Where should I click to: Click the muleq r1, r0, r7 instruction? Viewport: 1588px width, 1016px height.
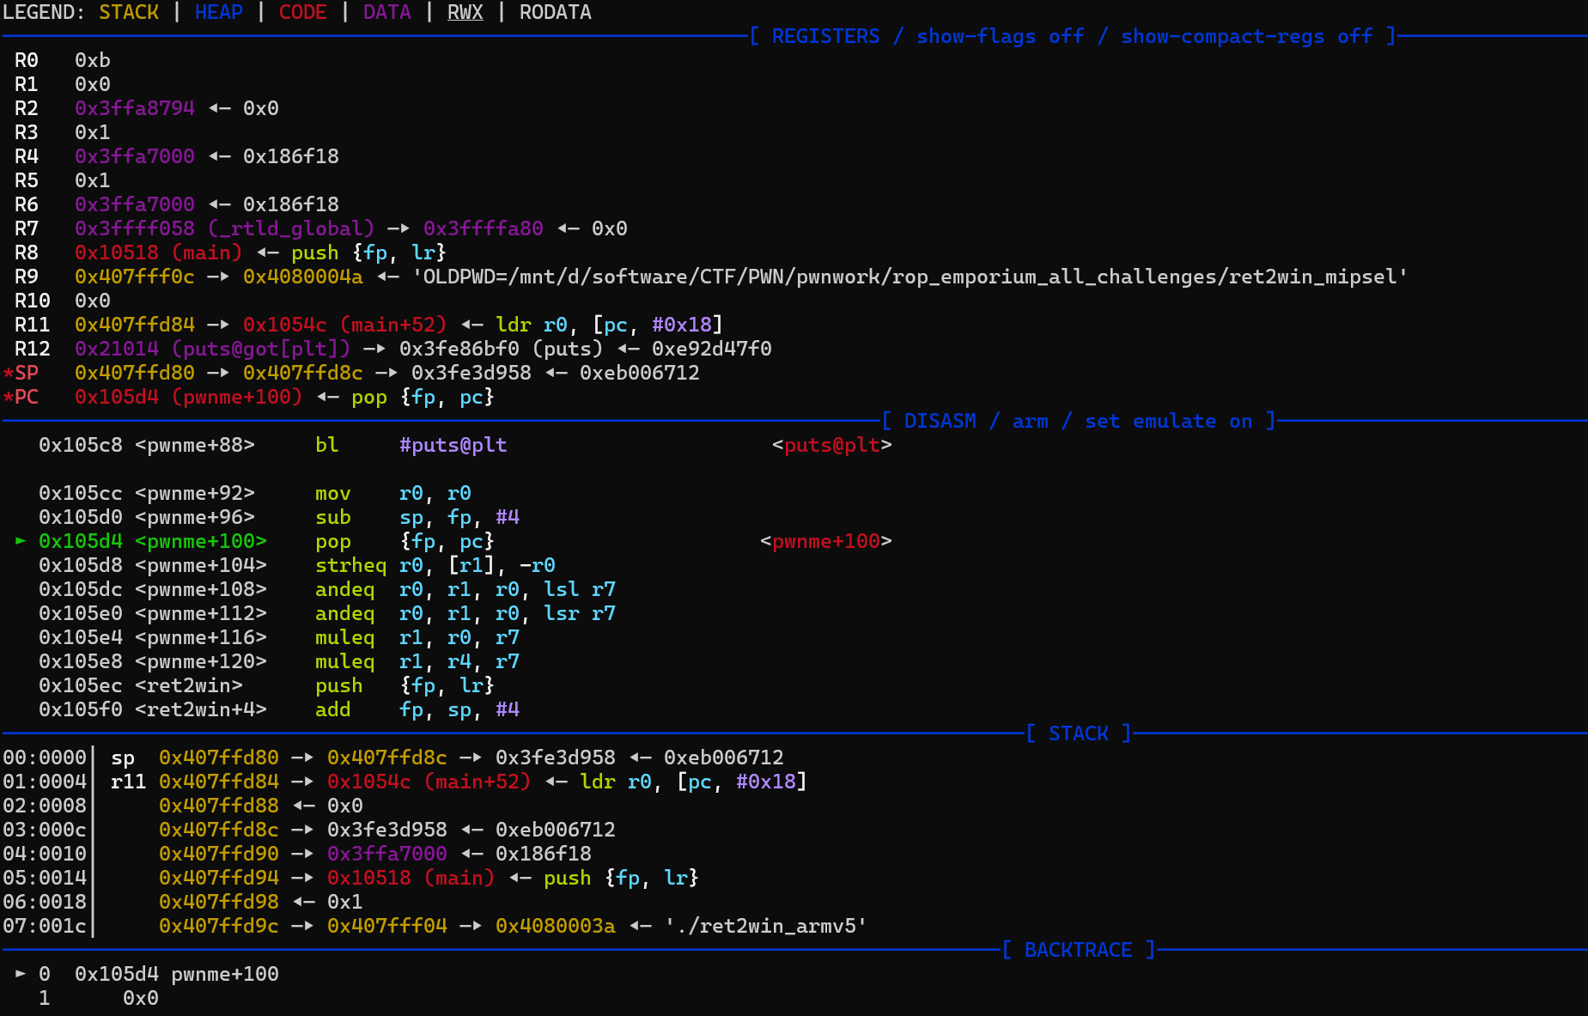tap(417, 637)
